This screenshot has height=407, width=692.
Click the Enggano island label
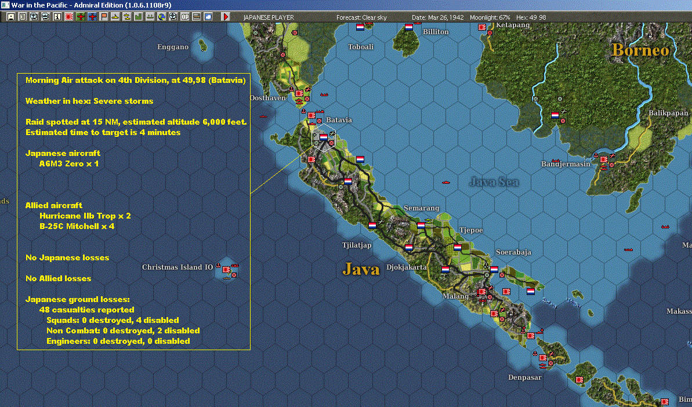[x=173, y=47]
